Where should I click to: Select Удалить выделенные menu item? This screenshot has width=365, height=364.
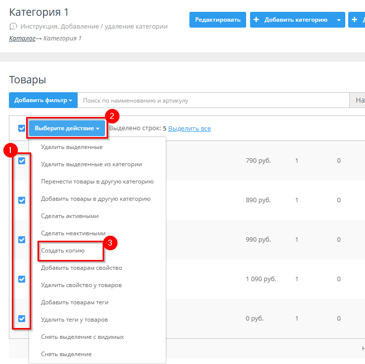tap(72, 147)
